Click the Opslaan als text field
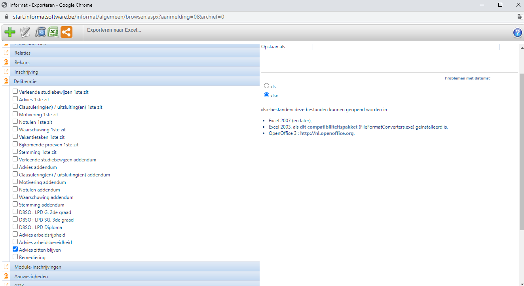Viewport: 524px width, 286px height. [x=406, y=47]
